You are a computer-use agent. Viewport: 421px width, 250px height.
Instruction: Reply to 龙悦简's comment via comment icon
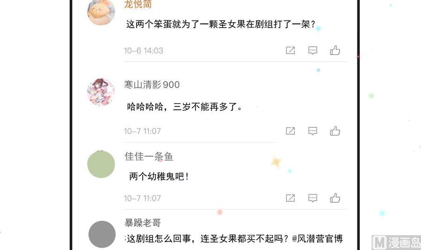(x=313, y=50)
